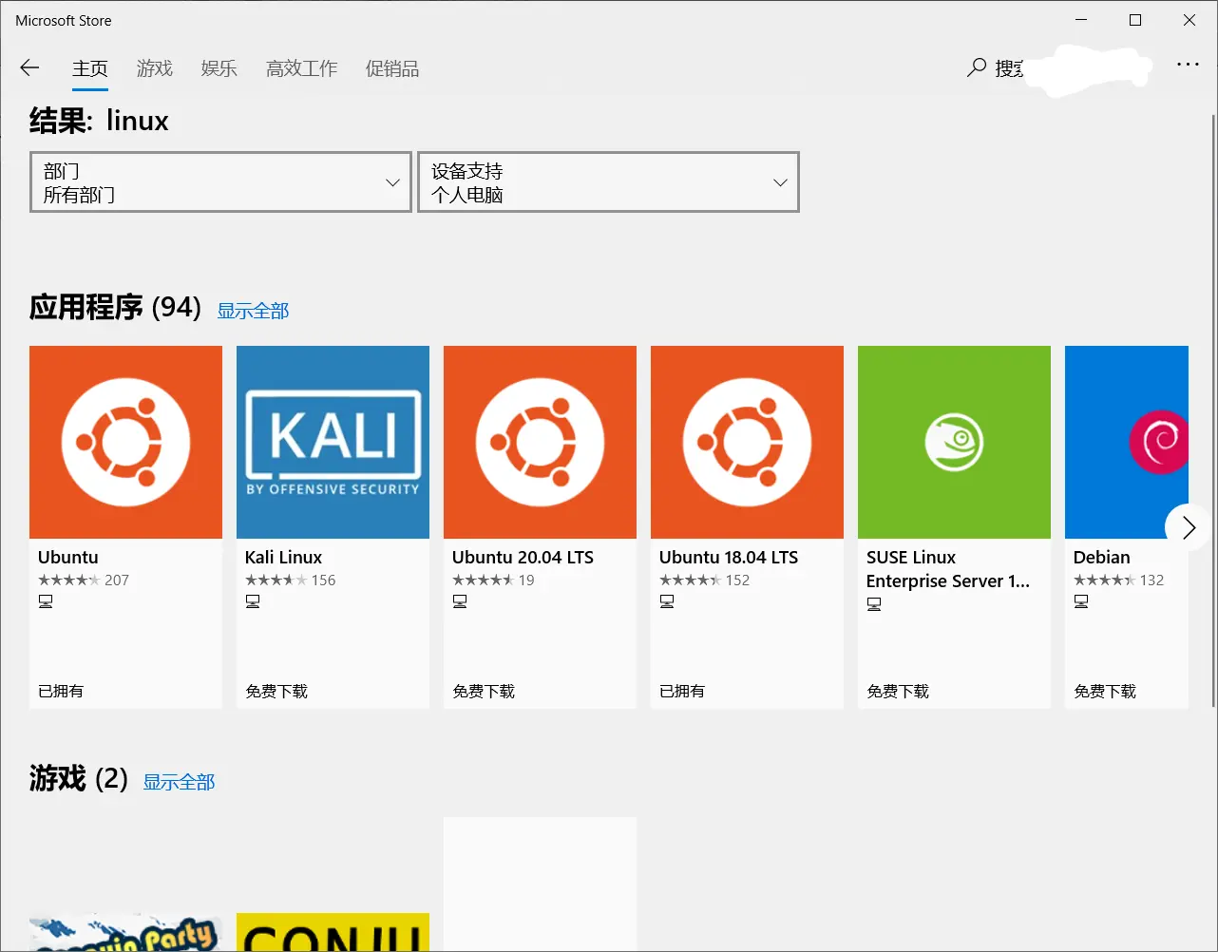The image size is (1218, 952).
Task: Click PC device icon under SUSE Linux
Action: [874, 604]
